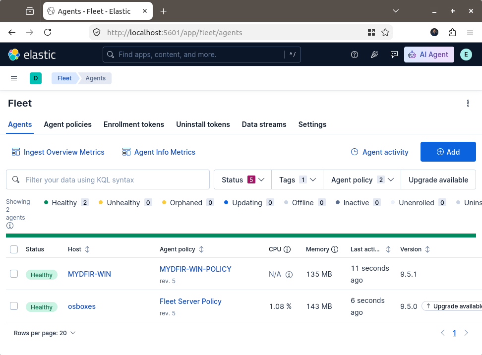Image resolution: width=482 pixels, height=355 pixels.
Task: Open Fleet Server Policy link
Action: click(190, 301)
